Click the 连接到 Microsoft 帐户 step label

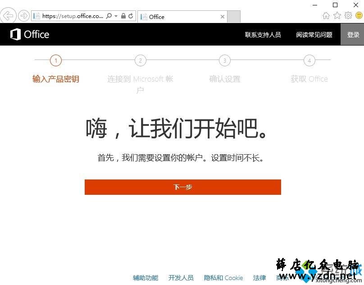(x=140, y=84)
